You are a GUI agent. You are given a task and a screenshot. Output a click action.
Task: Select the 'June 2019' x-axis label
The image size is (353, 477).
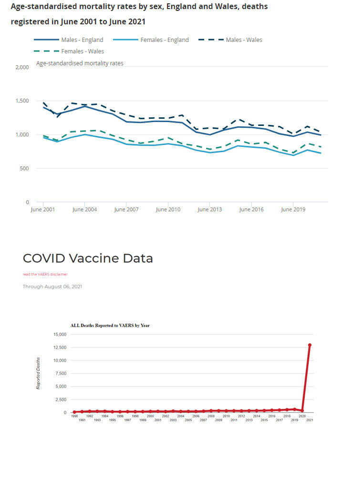click(x=293, y=209)
